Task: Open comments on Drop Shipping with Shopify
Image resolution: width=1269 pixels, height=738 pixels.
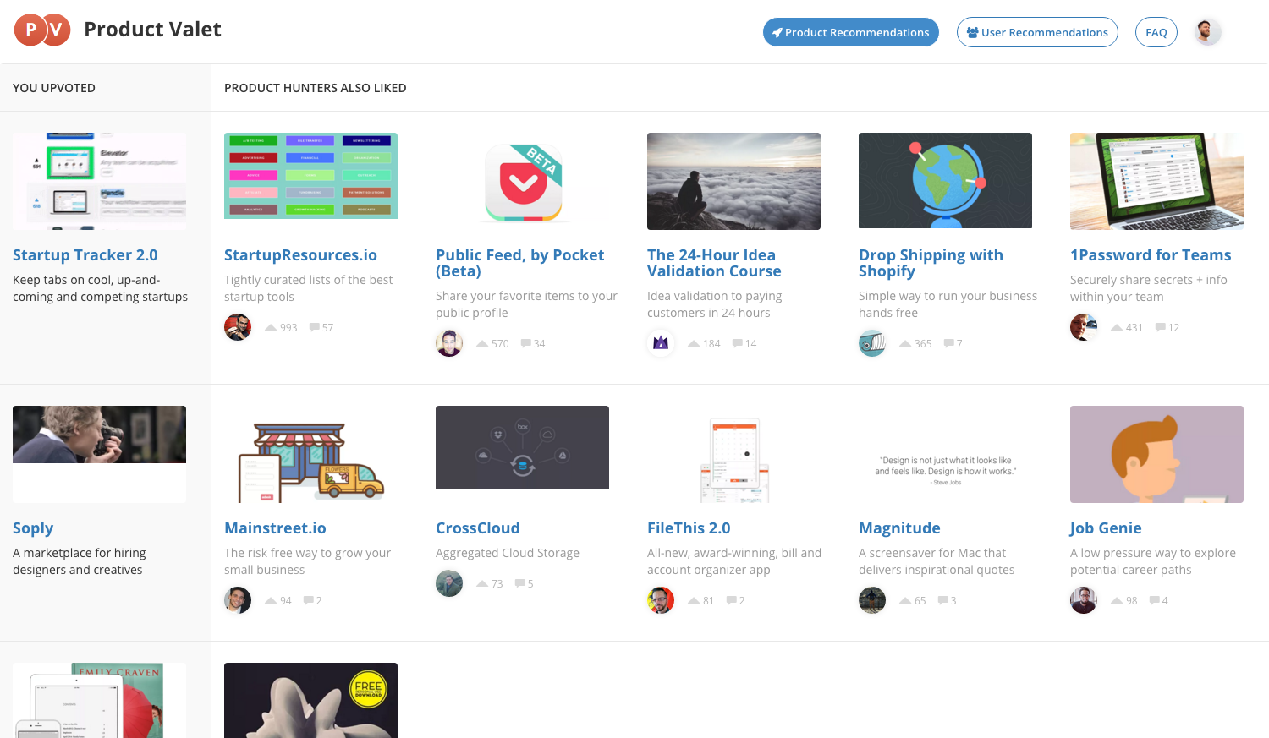Action: tap(949, 343)
